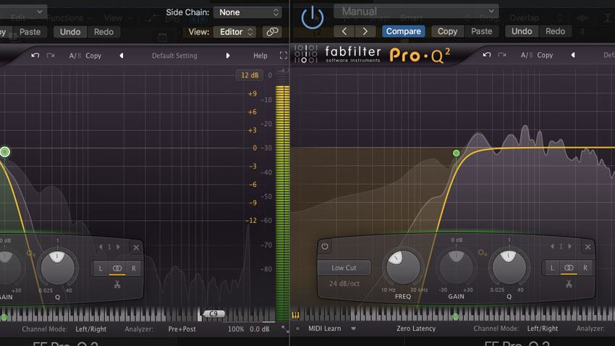The image size is (615, 346).
Task: Toggle the plugin power button
Action: [313, 17]
